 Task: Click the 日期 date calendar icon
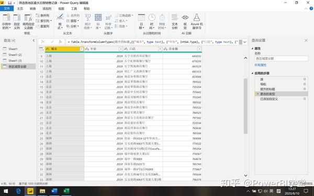pos(141,18)
